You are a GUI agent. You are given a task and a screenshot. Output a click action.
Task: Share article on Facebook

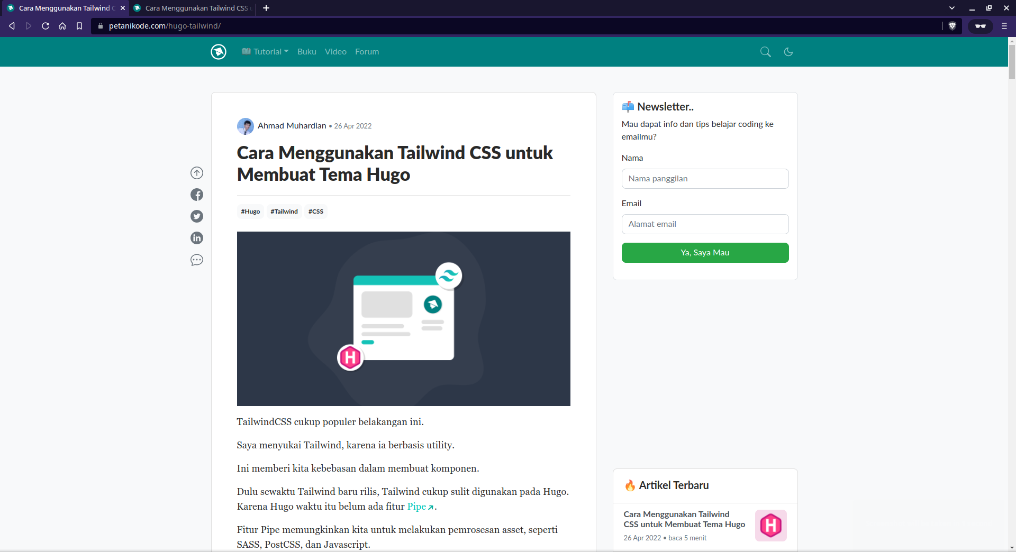pyautogui.click(x=197, y=195)
